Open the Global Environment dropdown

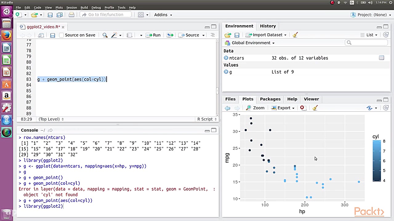pos(253,43)
